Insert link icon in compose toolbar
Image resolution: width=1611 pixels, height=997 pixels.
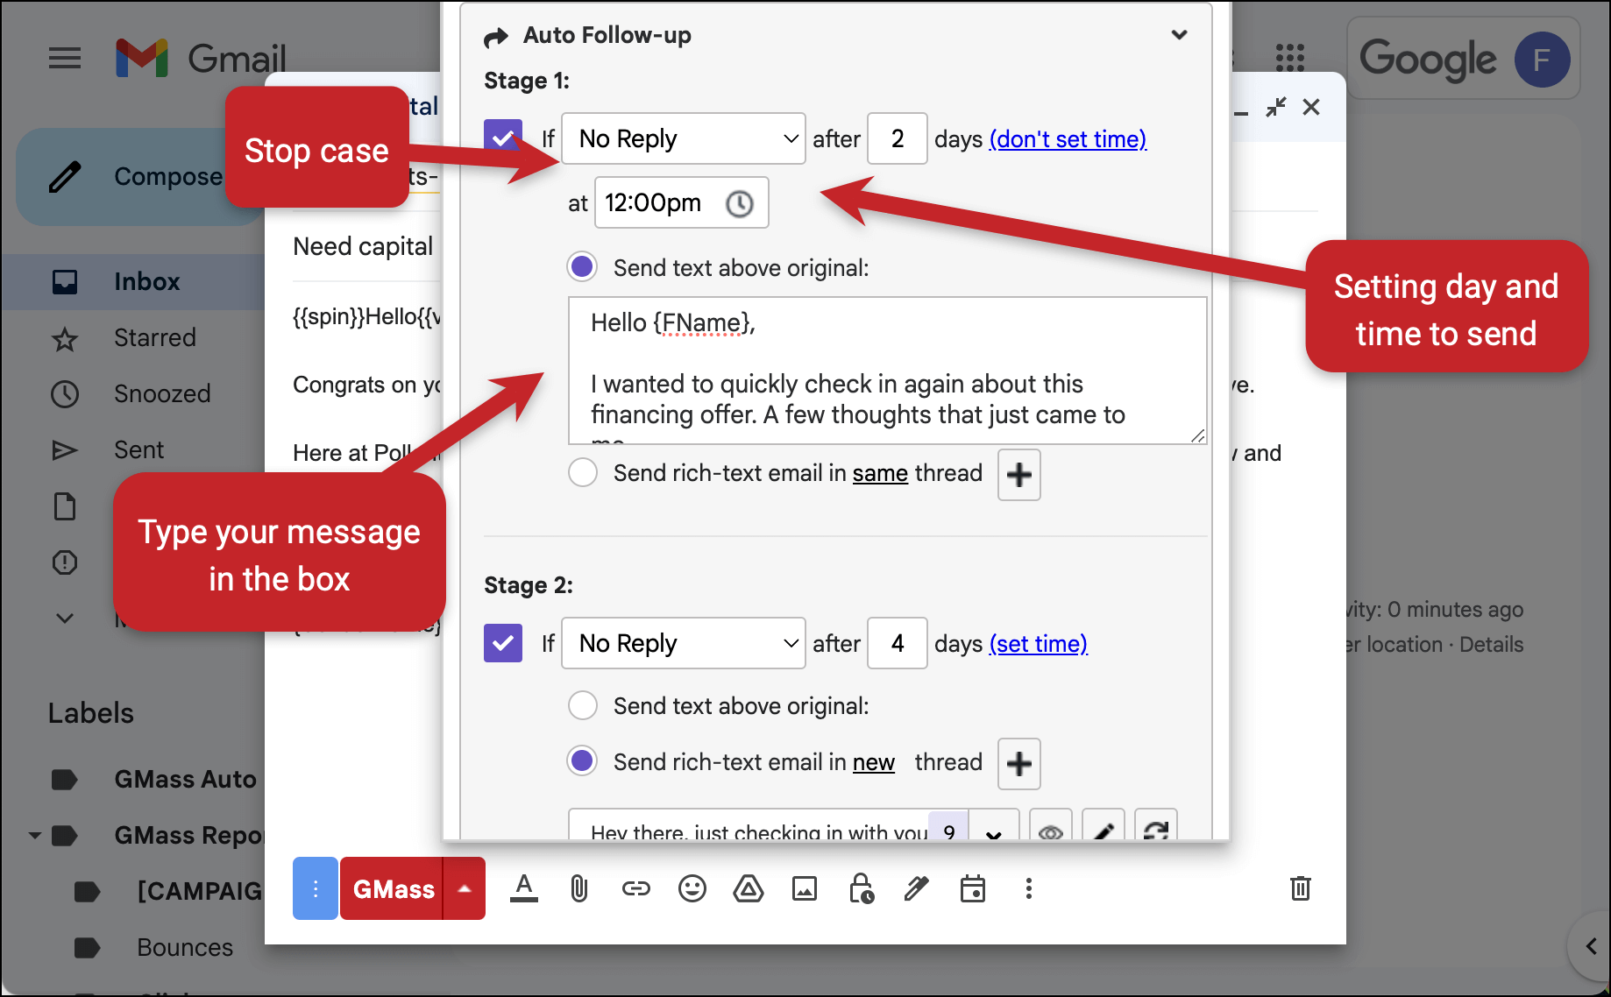coord(635,889)
